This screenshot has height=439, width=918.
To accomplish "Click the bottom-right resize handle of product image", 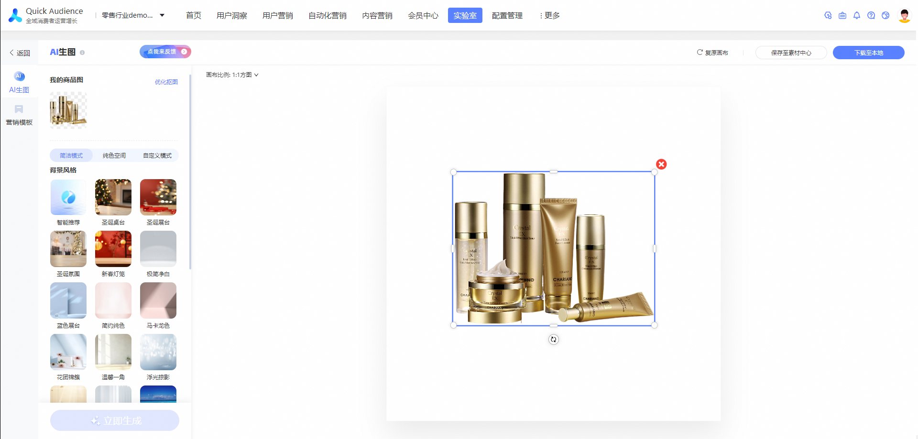I will pos(655,325).
